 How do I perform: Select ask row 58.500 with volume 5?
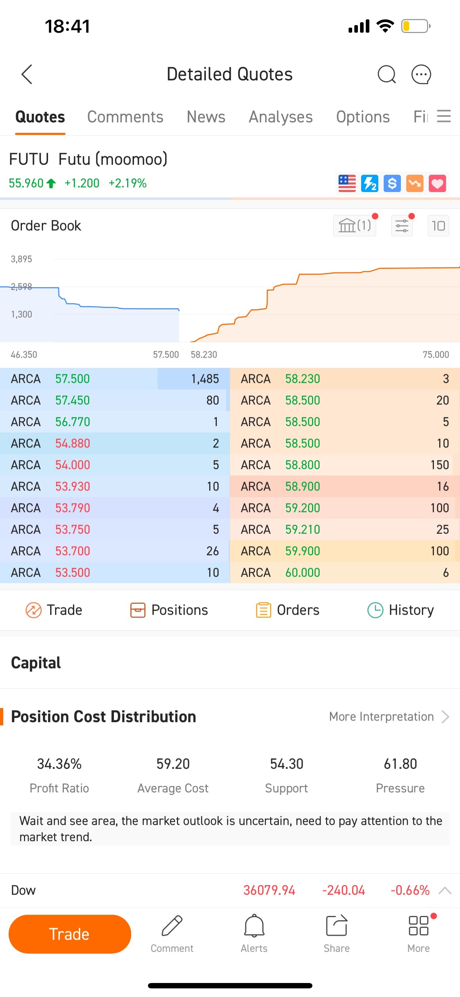pyautogui.click(x=345, y=421)
